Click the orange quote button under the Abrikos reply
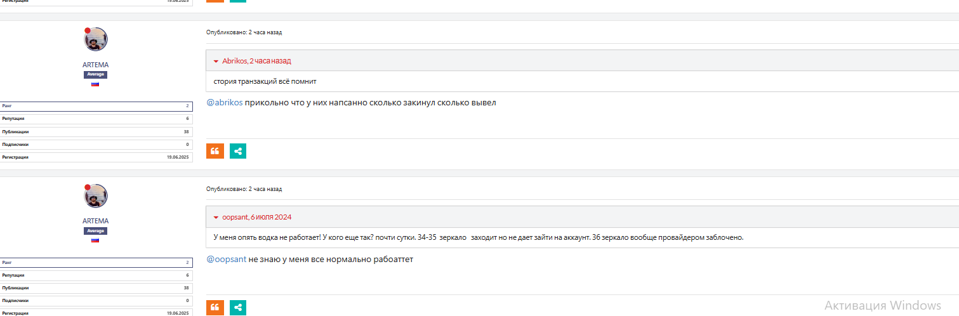Screen dimensions: 959x316 pyautogui.click(x=215, y=151)
